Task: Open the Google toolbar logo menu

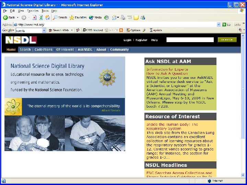Action: pos(8,30)
